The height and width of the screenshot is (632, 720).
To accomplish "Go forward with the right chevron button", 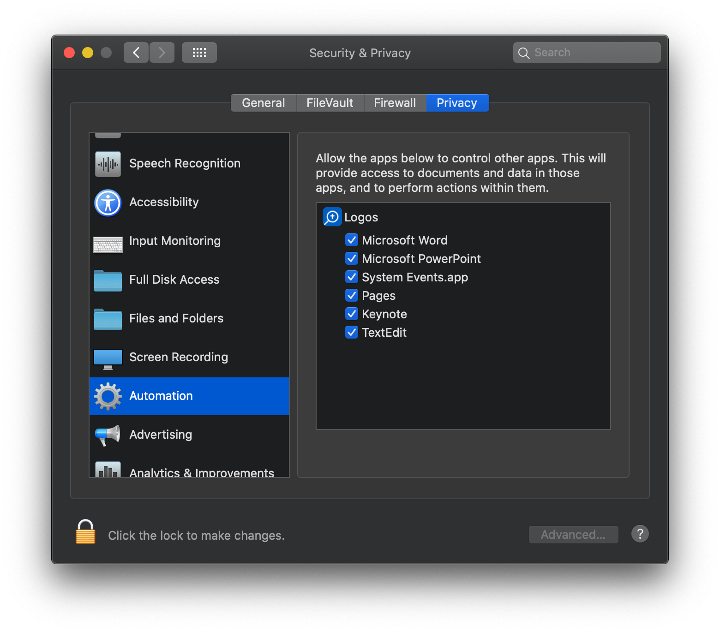I will [162, 53].
